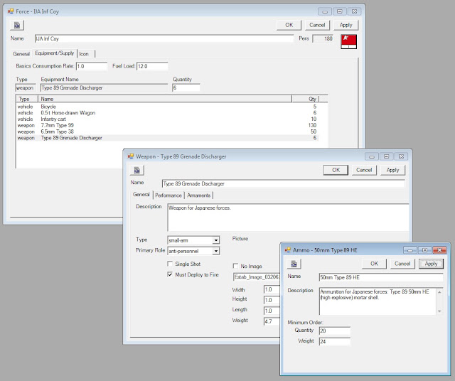Open the Armaments tab

(x=199, y=195)
